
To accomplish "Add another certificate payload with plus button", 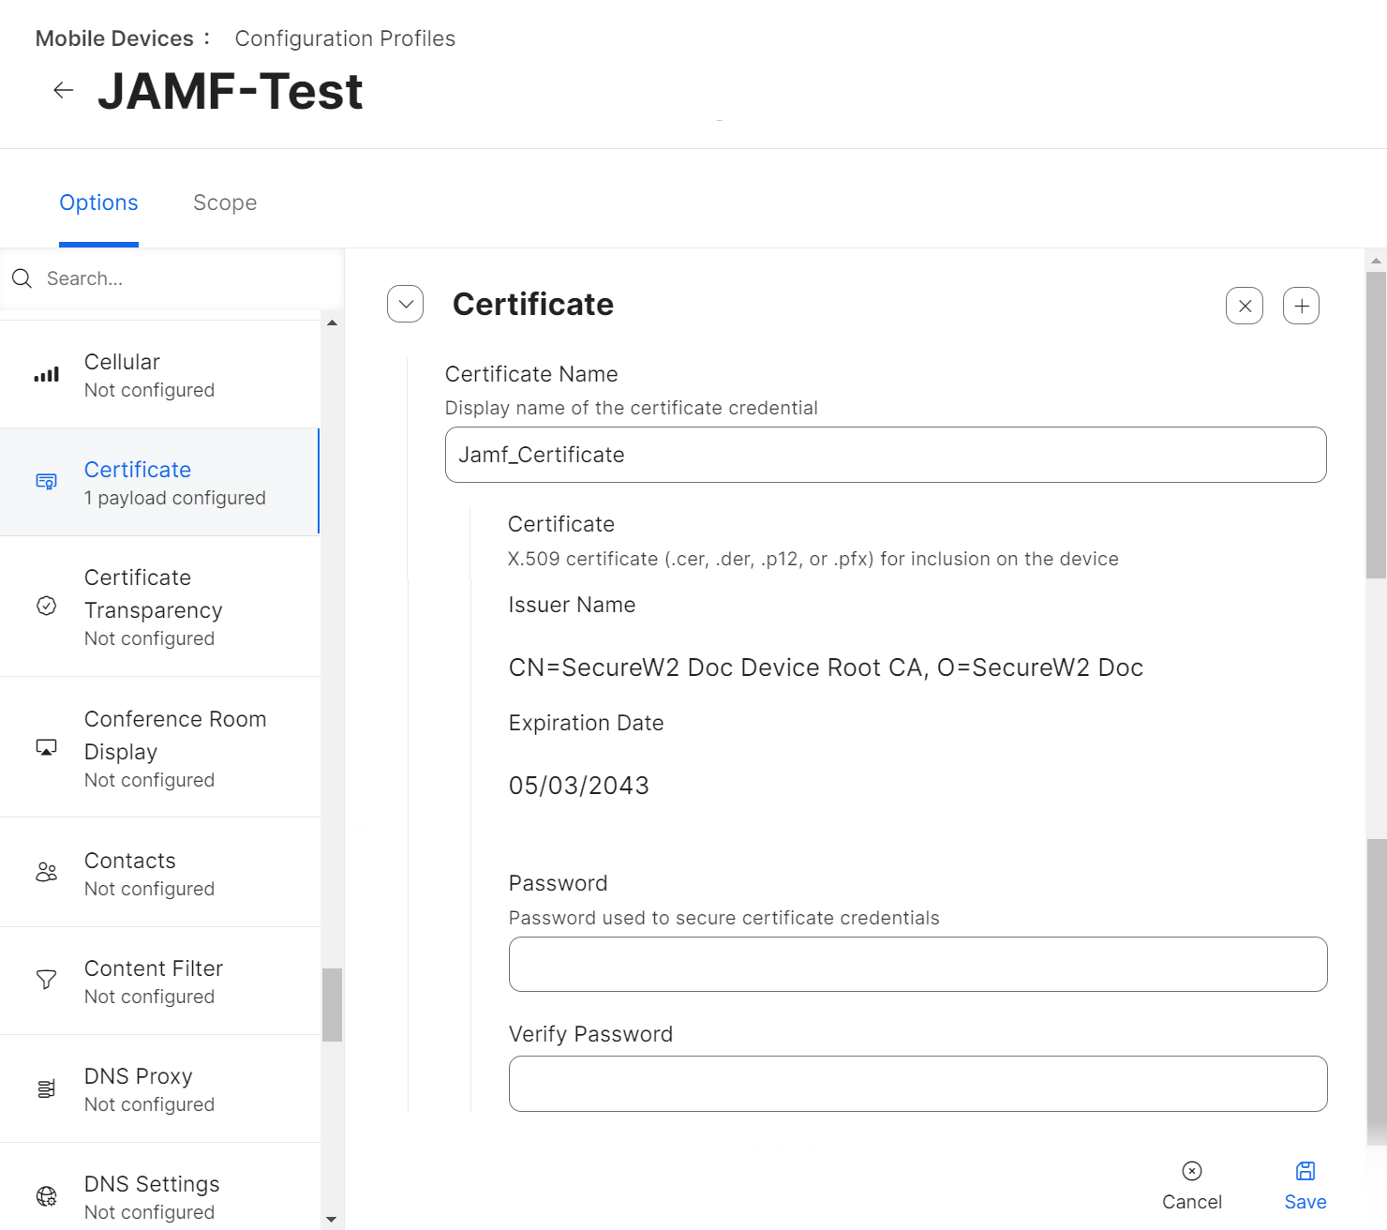I will coord(1301,306).
